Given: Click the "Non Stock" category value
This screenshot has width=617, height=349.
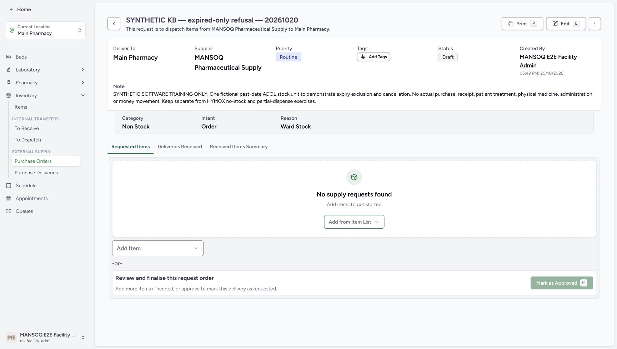Looking at the screenshot, I should click(x=136, y=126).
